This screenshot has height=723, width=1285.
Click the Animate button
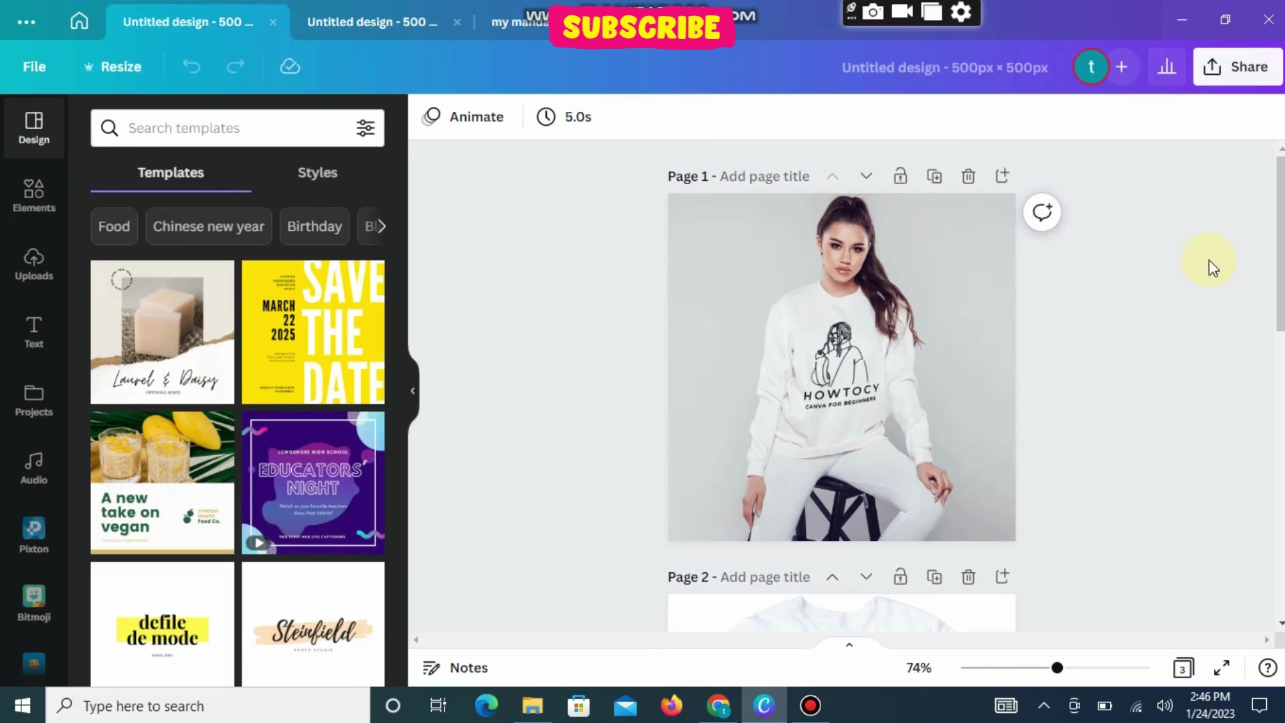point(463,116)
